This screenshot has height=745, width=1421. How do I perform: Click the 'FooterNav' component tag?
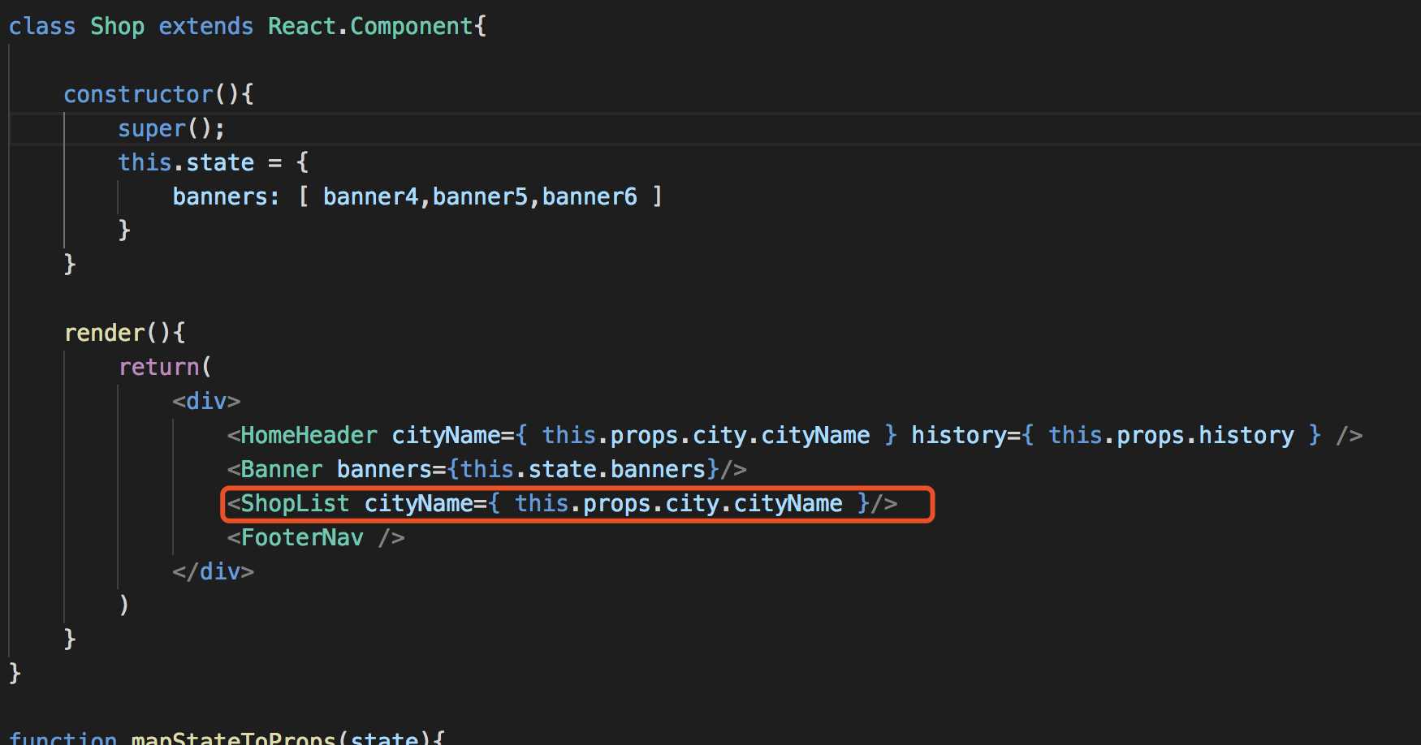coord(302,538)
